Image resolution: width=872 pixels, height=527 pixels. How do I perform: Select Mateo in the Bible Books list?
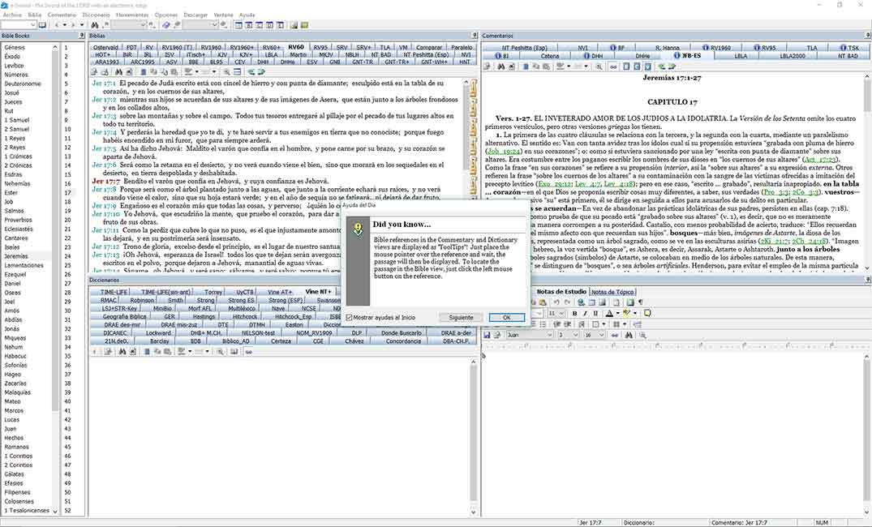point(13,401)
